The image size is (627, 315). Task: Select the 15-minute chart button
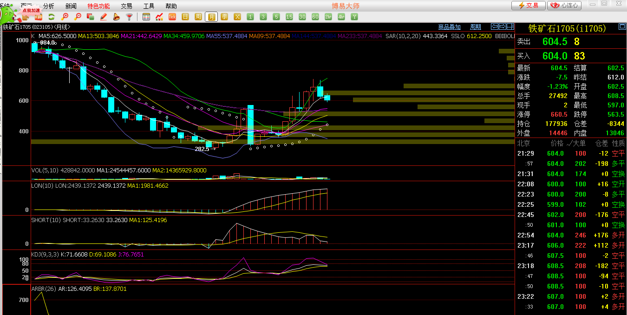(289, 17)
